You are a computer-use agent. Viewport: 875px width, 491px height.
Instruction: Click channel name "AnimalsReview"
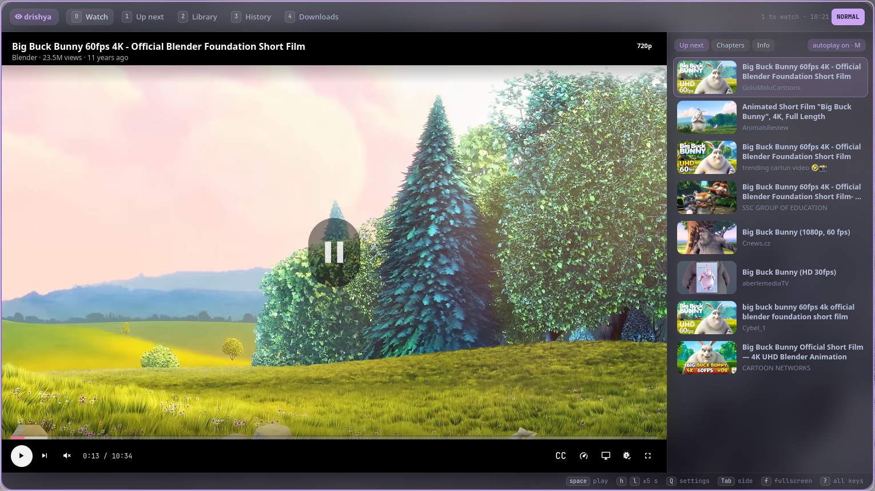tap(765, 128)
